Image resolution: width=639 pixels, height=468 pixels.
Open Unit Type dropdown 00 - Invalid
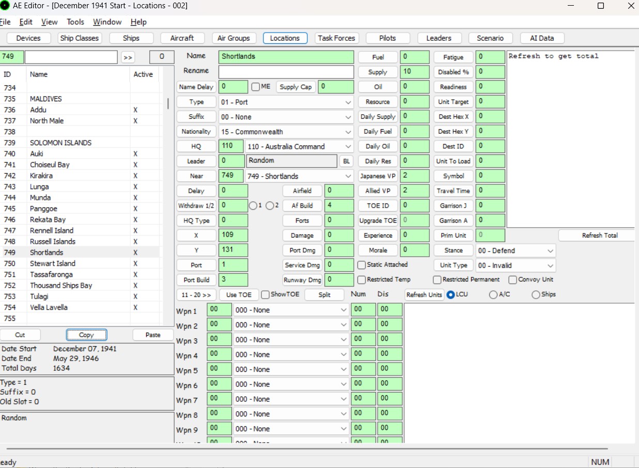516,266
